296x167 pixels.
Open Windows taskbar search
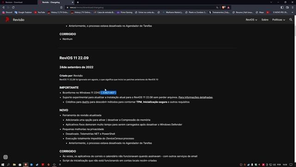[x=8, y=165]
